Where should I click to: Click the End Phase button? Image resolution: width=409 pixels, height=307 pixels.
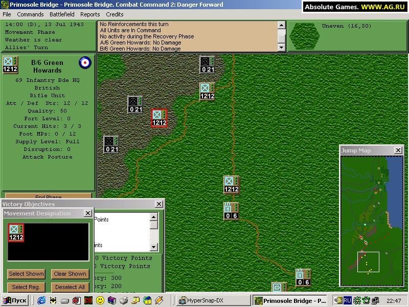(49, 196)
